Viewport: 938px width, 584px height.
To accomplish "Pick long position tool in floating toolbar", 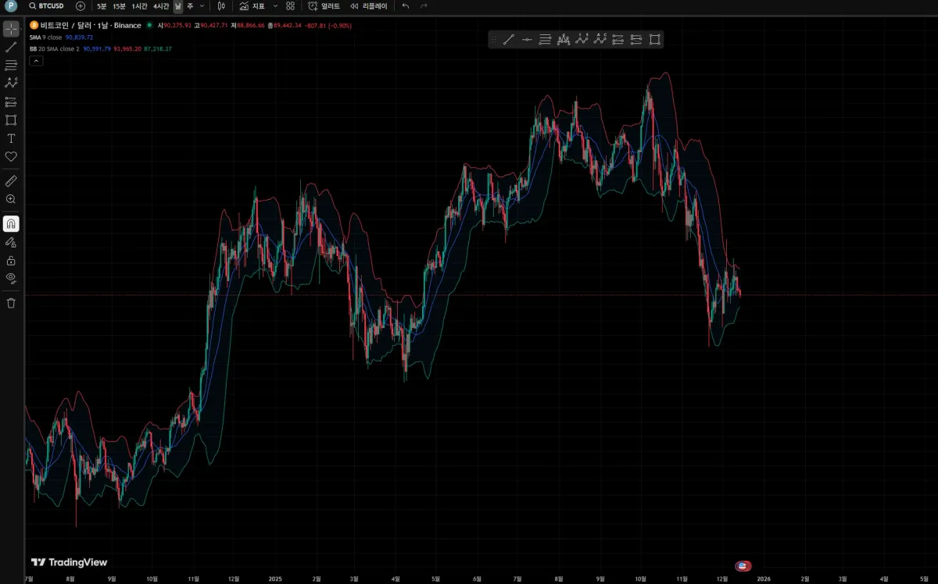I will pos(618,39).
